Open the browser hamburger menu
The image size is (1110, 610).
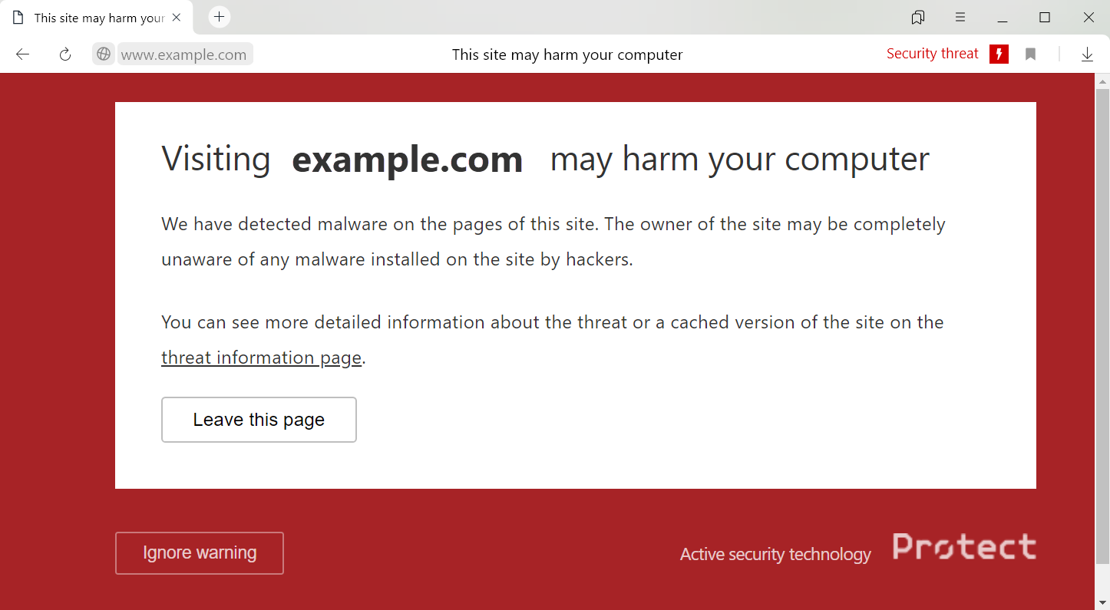coord(960,18)
